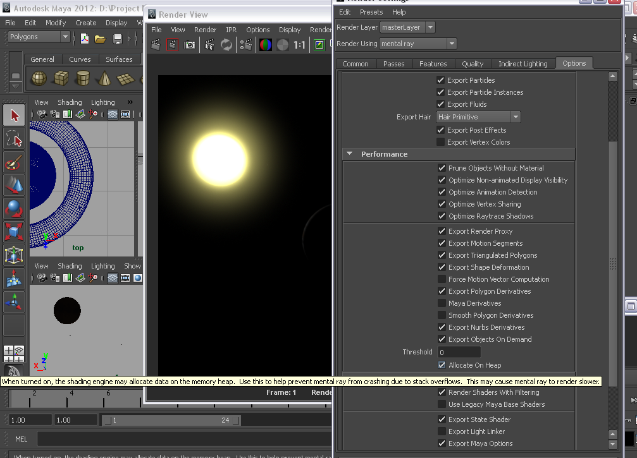
Task: Activate the Lasso select tool
Action: click(x=14, y=139)
